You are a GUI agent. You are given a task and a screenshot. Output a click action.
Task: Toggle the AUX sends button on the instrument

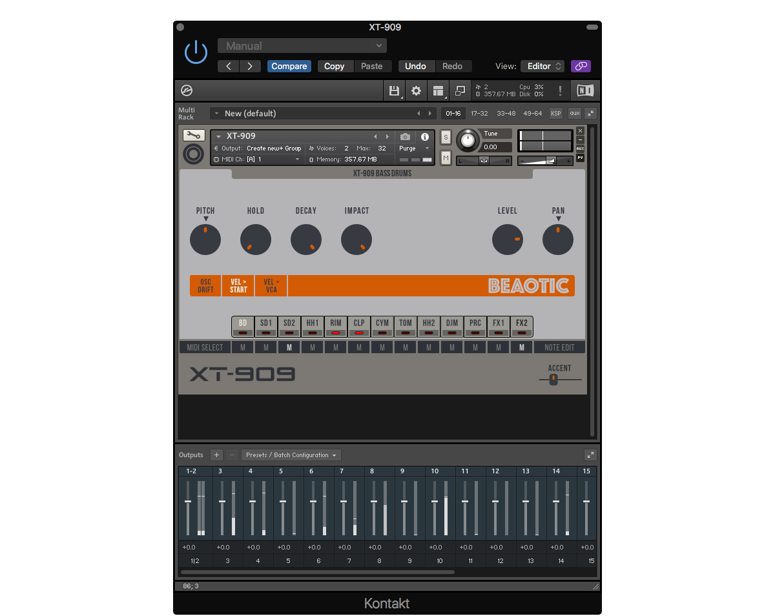click(x=580, y=149)
